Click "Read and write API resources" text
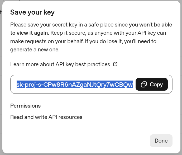The image size is (182, 155). point(46,117)
